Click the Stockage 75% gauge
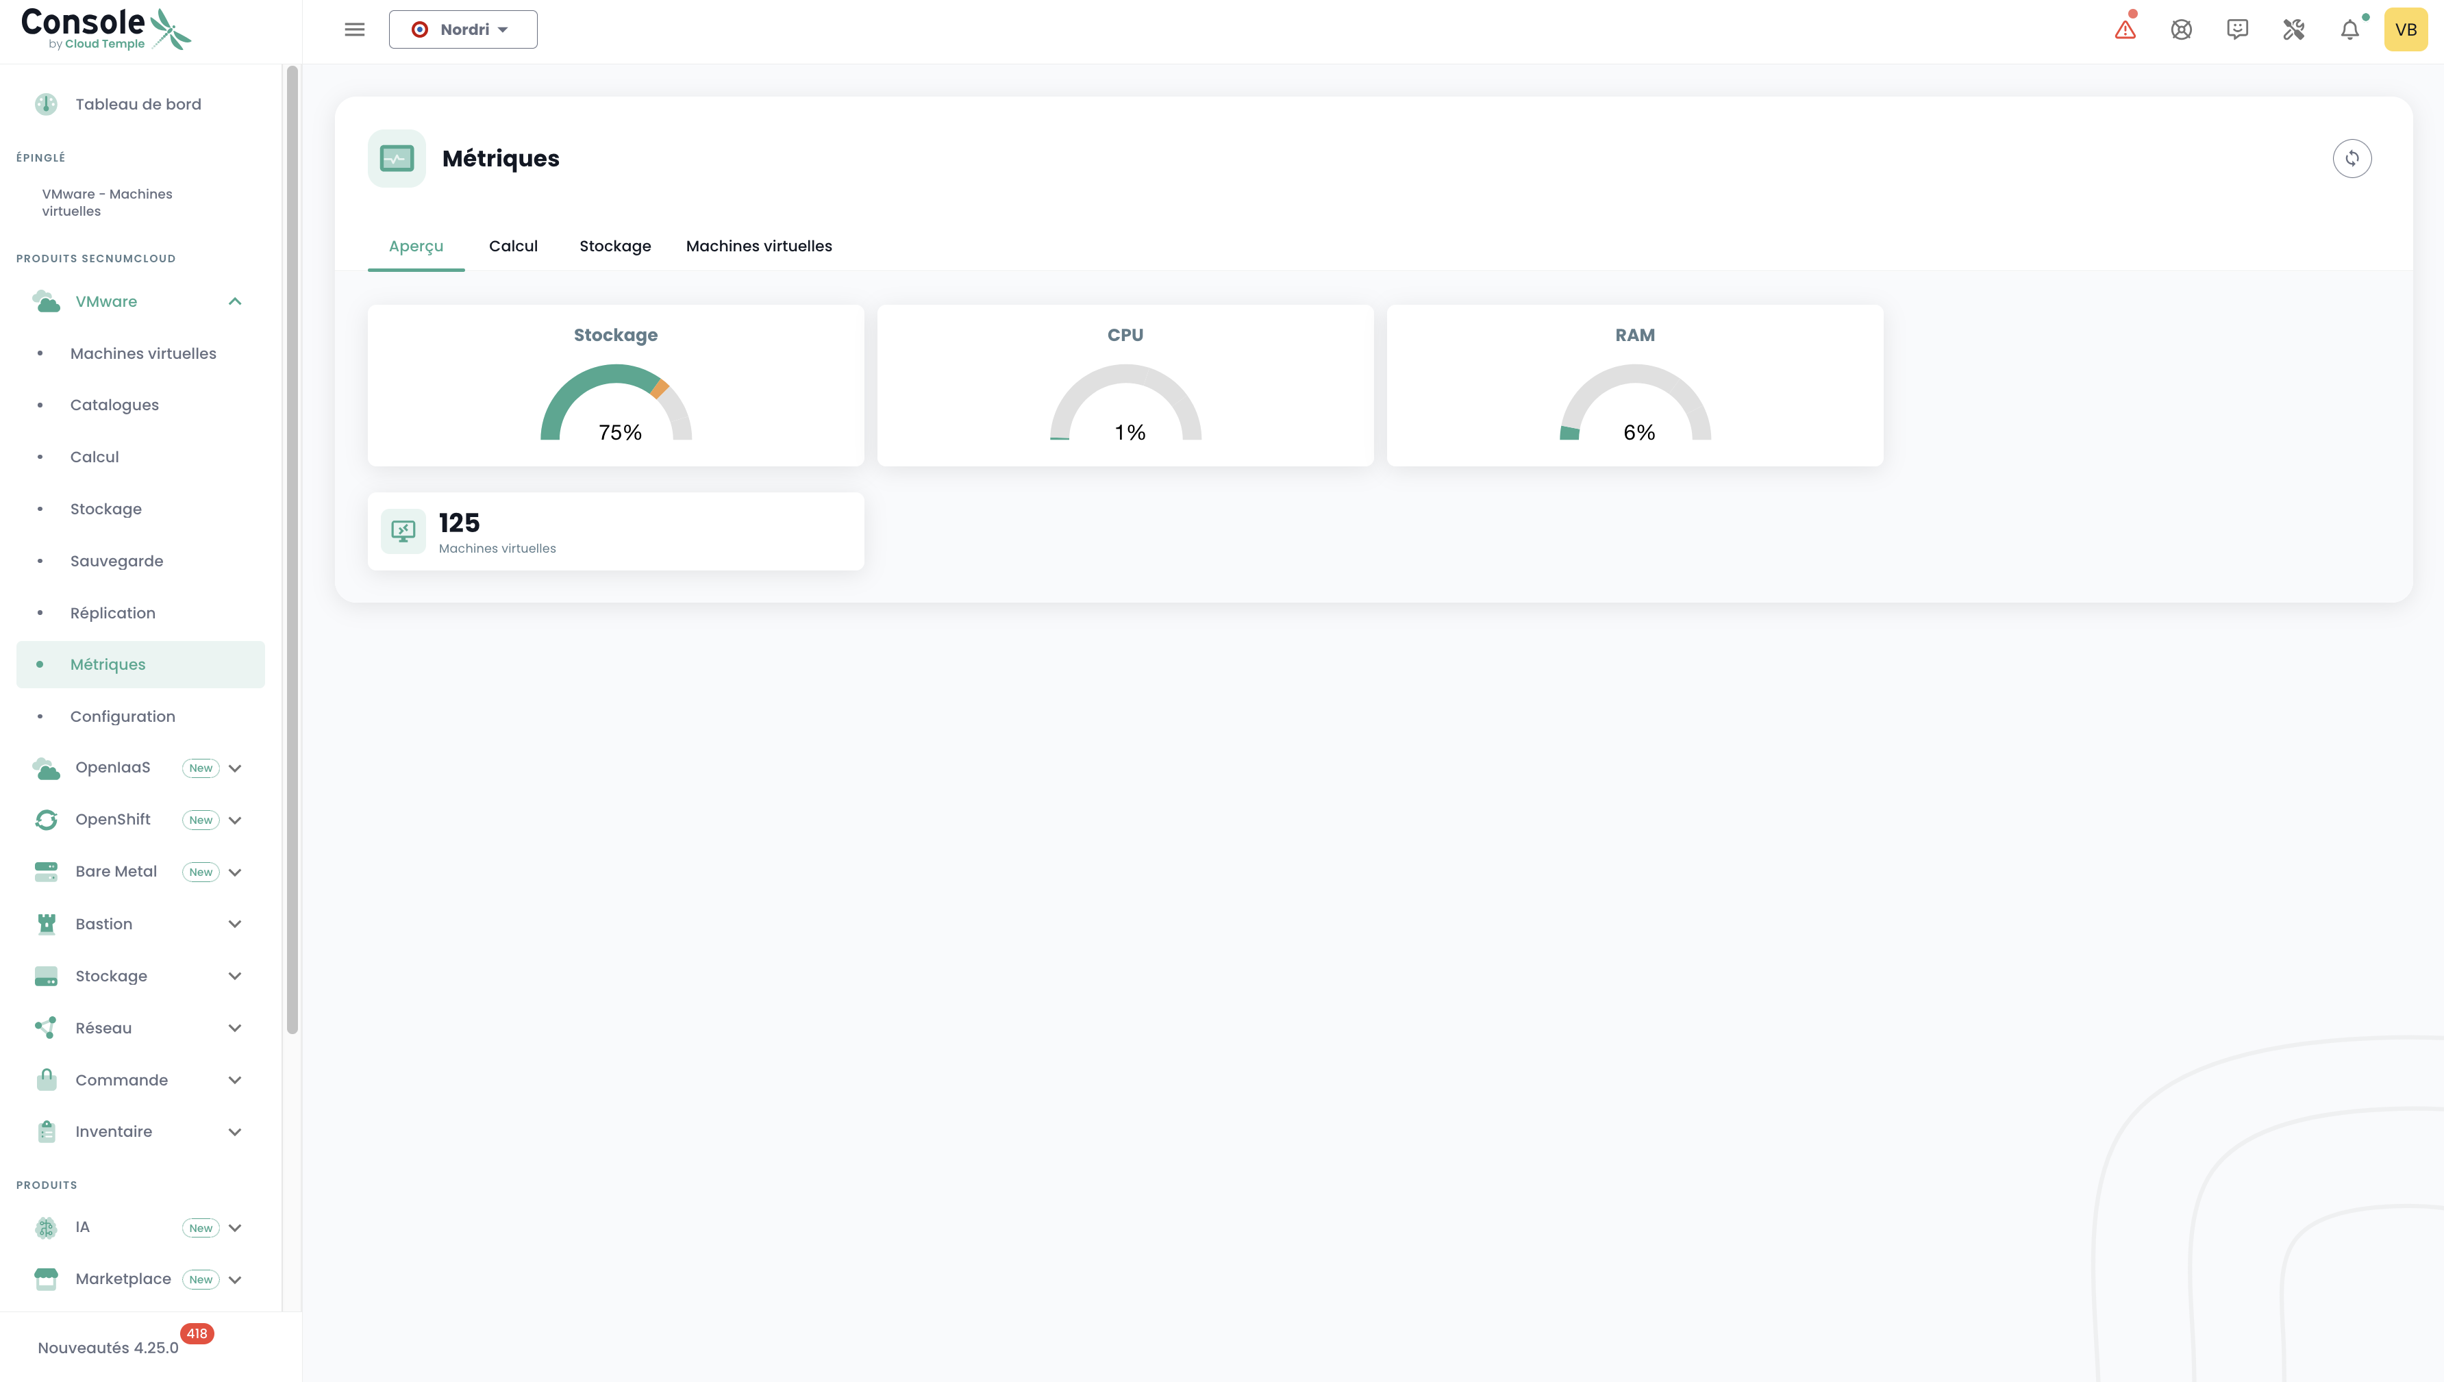Screen dimensions: 2444x1382 pyautogui.click(x=615, y=403)
